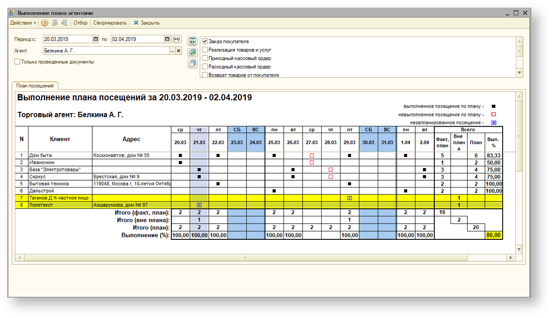Click the Итого (факт, план) total 16
This screenshot has width=552, height=318.
pyautogui.click(x=442, y=212)
